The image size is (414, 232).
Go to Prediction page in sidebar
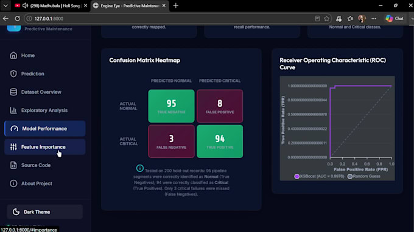(45, 73)
